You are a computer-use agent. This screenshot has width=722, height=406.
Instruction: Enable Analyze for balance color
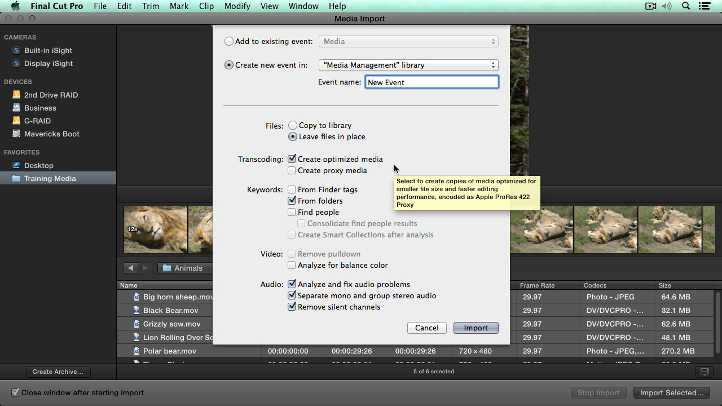point(292,265)
